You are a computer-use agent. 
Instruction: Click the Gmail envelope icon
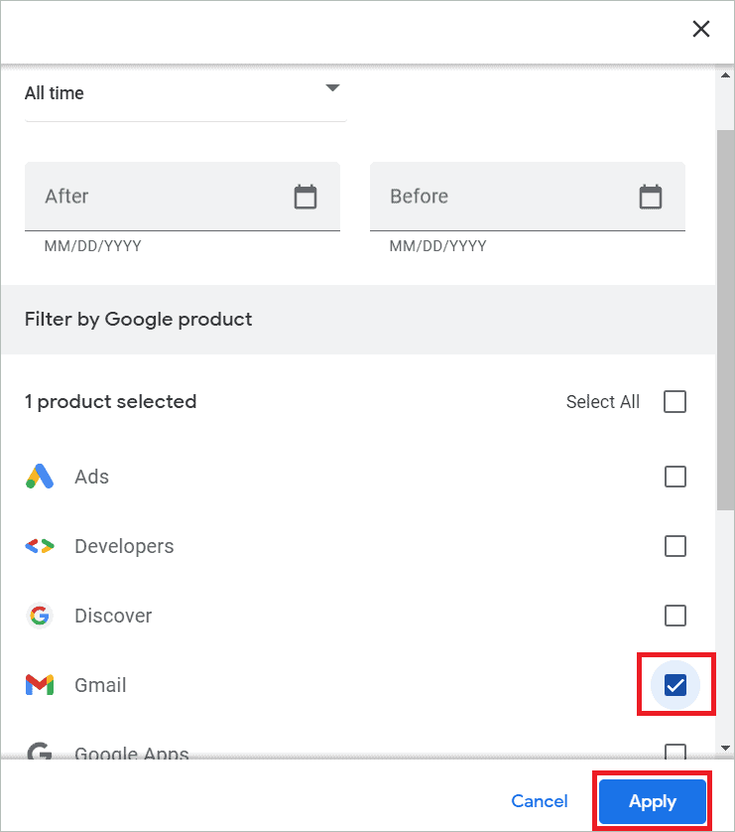point(40,685)
